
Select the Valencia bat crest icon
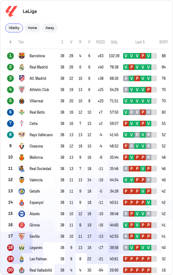[x=22, y=180]
